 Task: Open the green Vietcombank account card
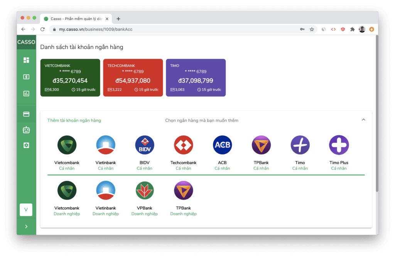click(70, 77)
